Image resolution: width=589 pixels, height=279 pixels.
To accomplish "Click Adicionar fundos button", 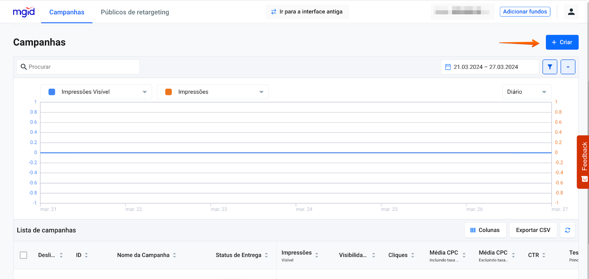I will point(525,12).
